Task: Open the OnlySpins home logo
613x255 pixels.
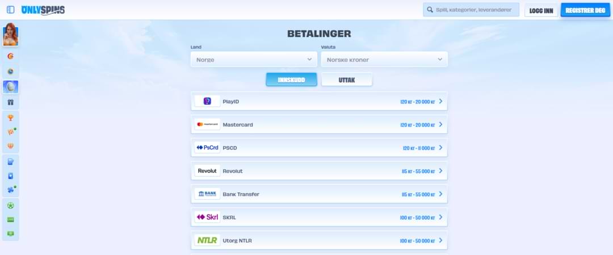Action: [43, 10]
